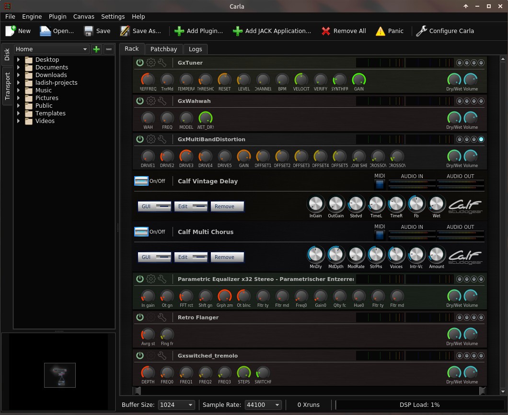This screenshot has width=508, height=415.
Task: Click the DSP Load status bar
Action: pos(419,404)
